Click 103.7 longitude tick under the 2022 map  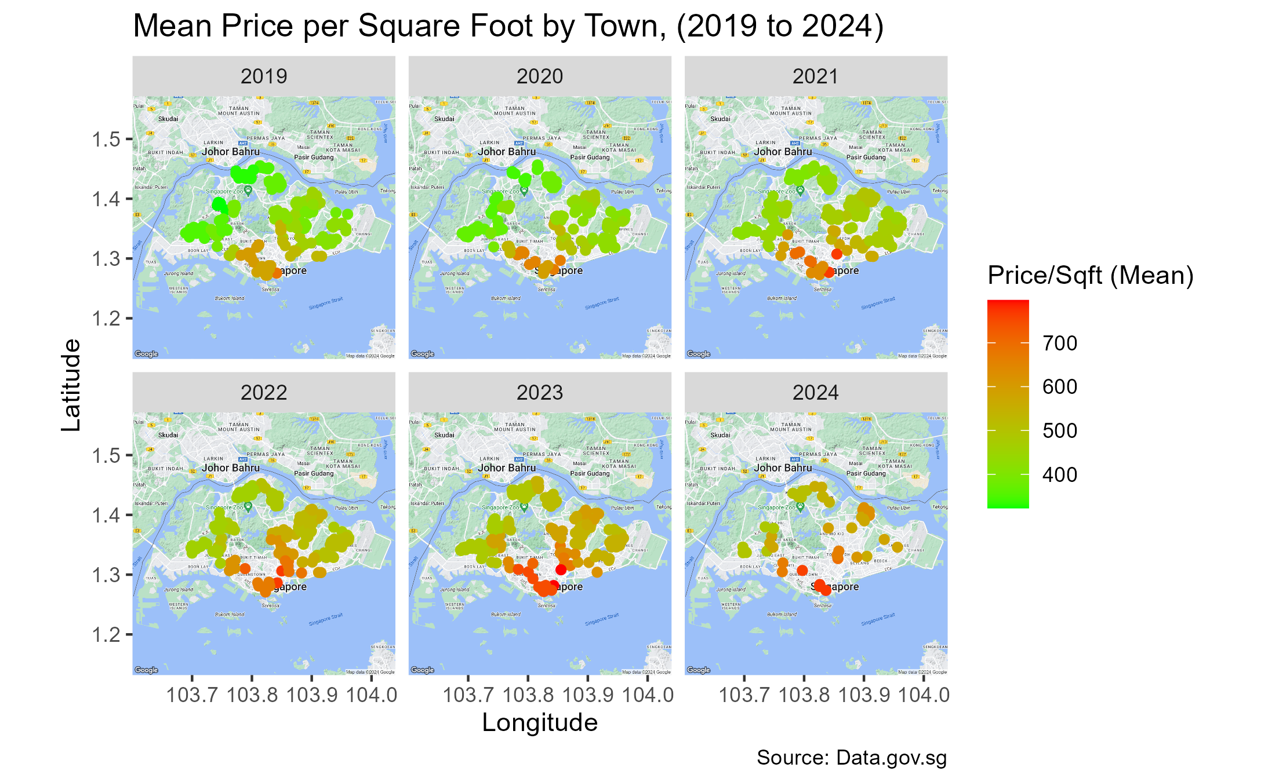coord(192,695)
